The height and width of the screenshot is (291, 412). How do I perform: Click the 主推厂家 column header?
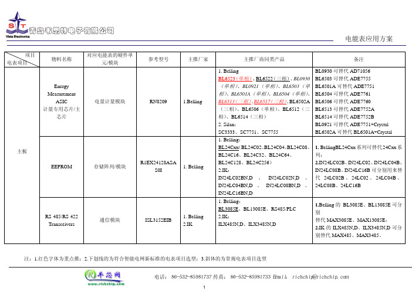click(198, 59)
